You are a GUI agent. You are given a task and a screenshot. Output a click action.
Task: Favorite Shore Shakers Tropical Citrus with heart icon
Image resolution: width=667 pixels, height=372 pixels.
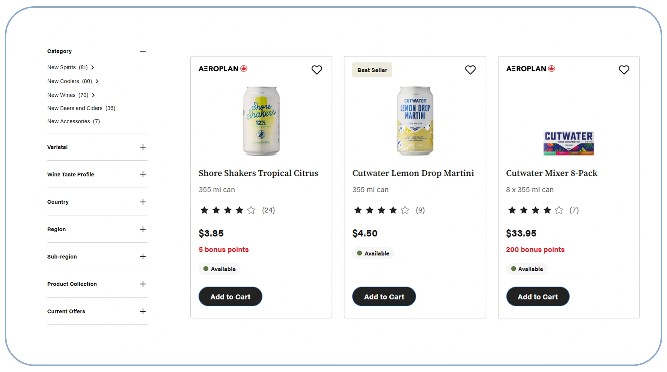[x=317, y=70]
